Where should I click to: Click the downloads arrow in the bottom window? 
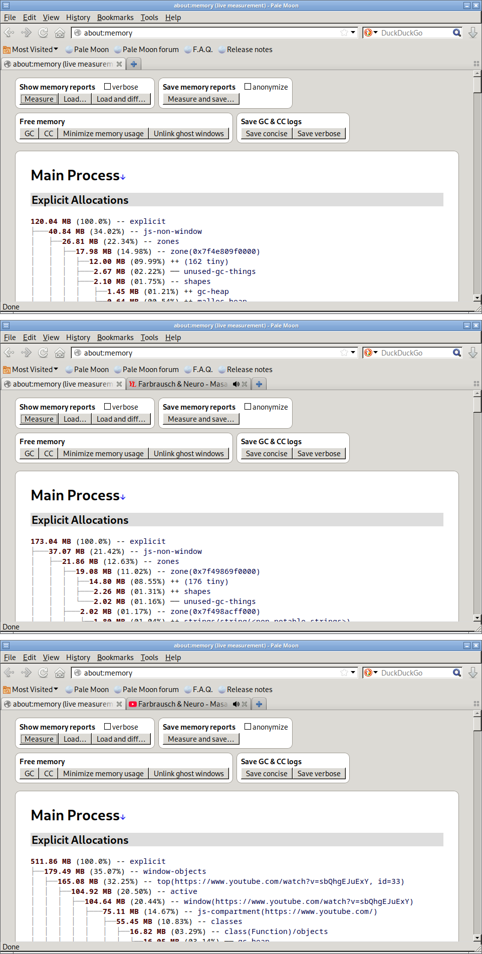(x=472, y=673)
